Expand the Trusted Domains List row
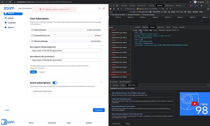The width and height of the screenshot is (210, 126). [66, 36]
